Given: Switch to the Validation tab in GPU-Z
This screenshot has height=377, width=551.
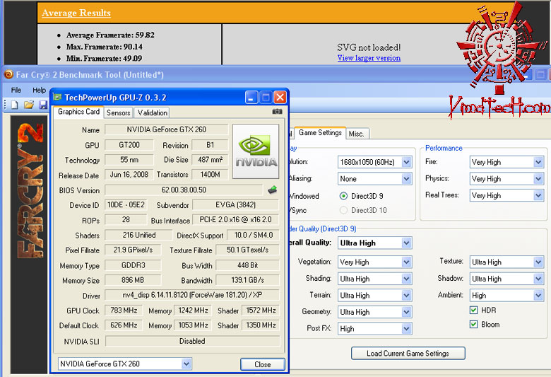Looking at the screenshot, I should click(x=152, y=112).
